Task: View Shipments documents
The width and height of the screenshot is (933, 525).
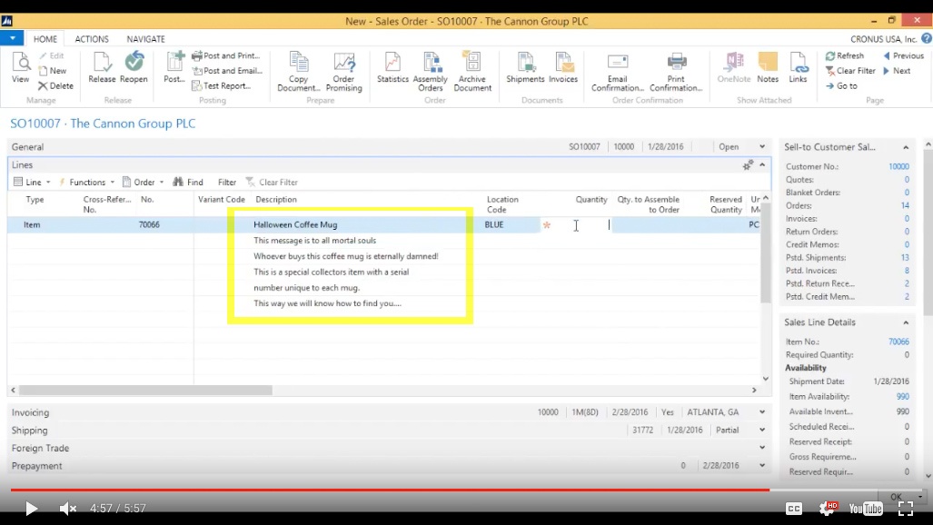Action: tap(525, 68)
